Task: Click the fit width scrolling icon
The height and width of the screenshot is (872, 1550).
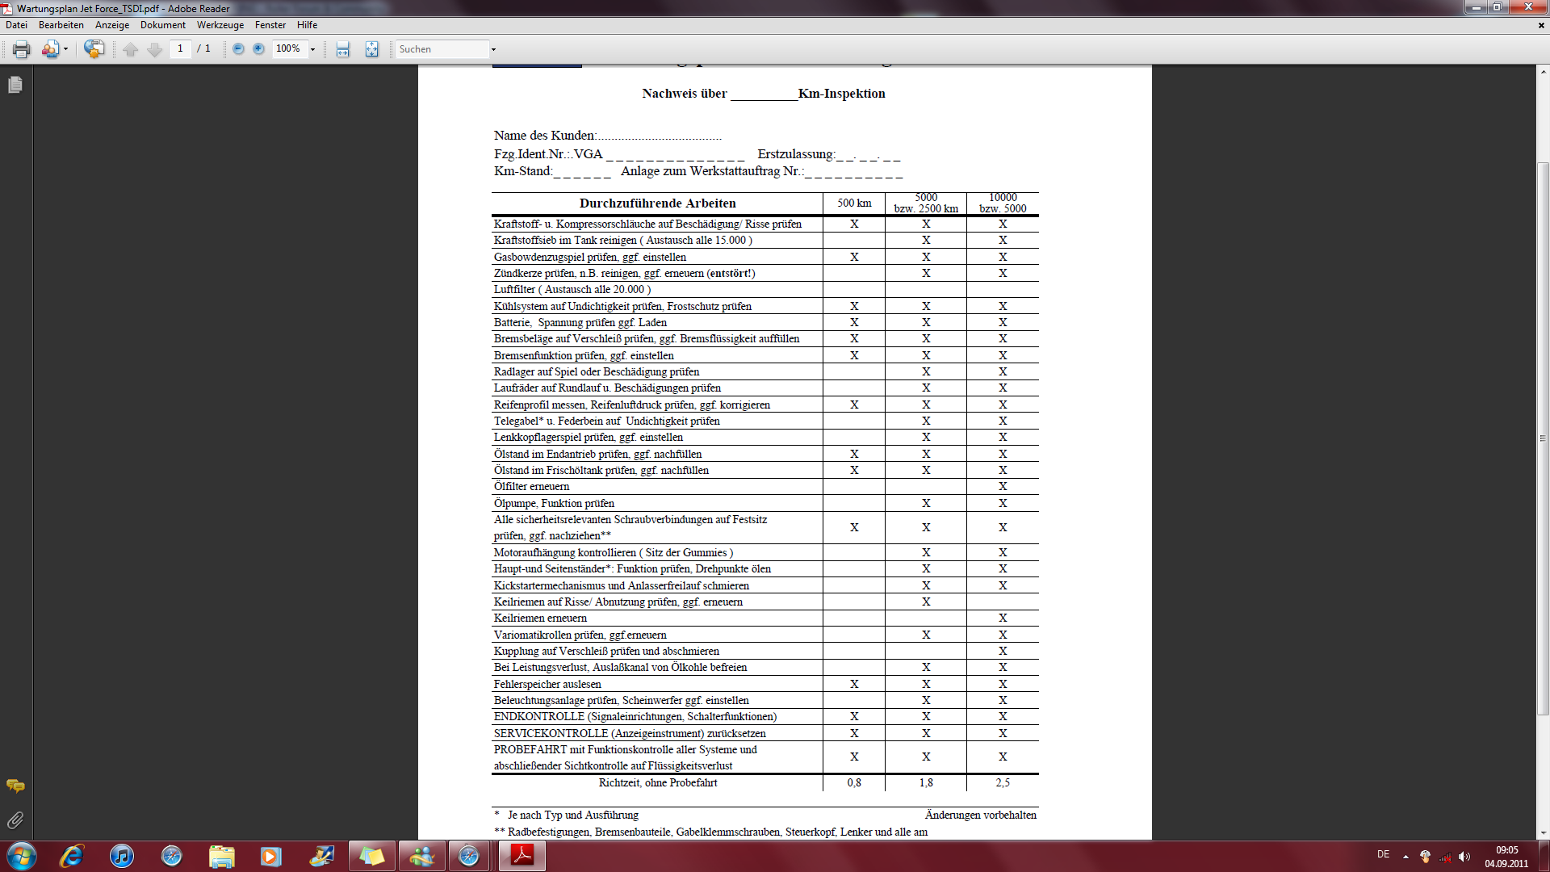Action: pos(343,49)
